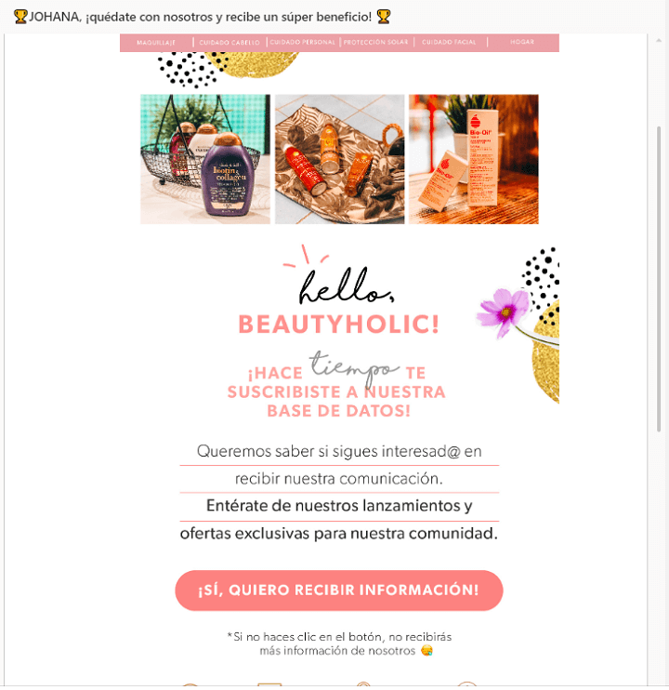
Task: Select HOGAR in the navigation bar
Action: tap(522, 42)
